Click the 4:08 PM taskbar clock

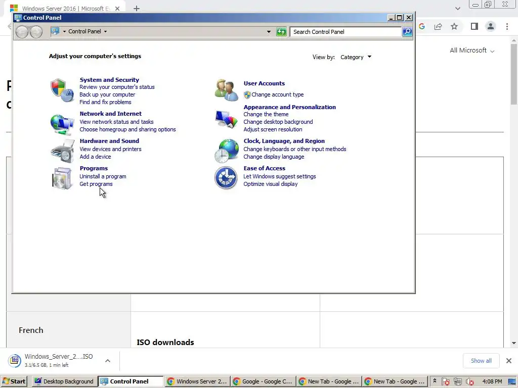coord(492,381)
